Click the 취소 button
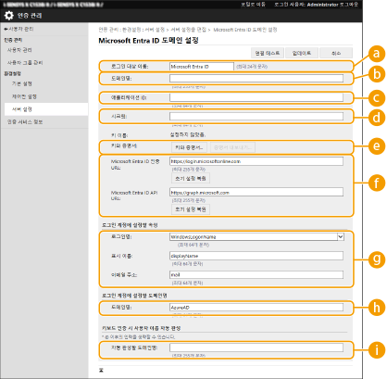 336,53
